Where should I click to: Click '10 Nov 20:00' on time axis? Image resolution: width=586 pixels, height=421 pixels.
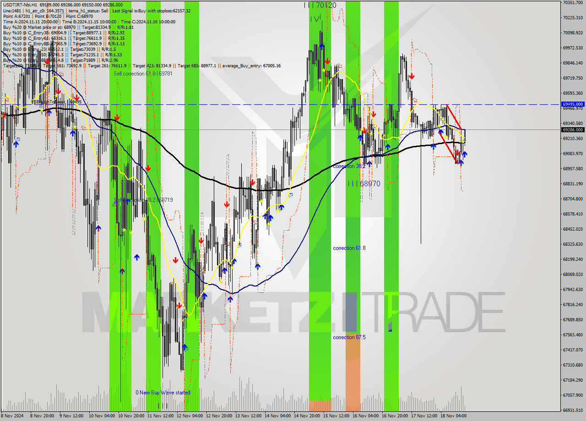pyautogui.click(x=130, y=416)
